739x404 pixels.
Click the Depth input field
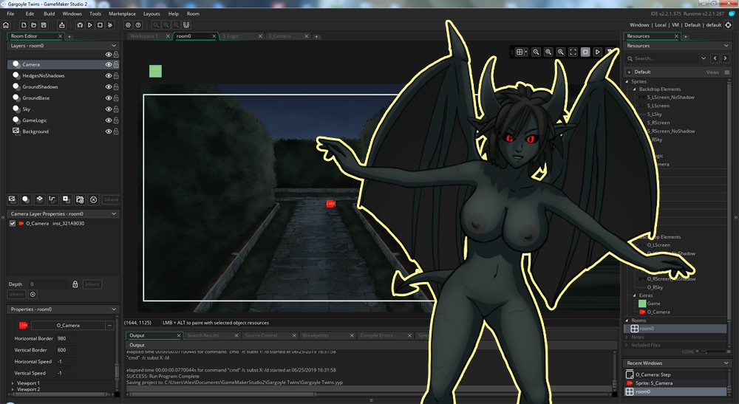(48, 284)
